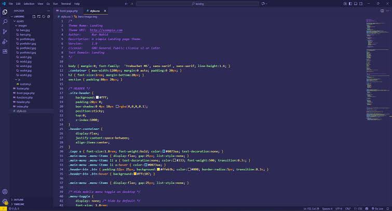Toggle the bottom panel

[356, 4]
